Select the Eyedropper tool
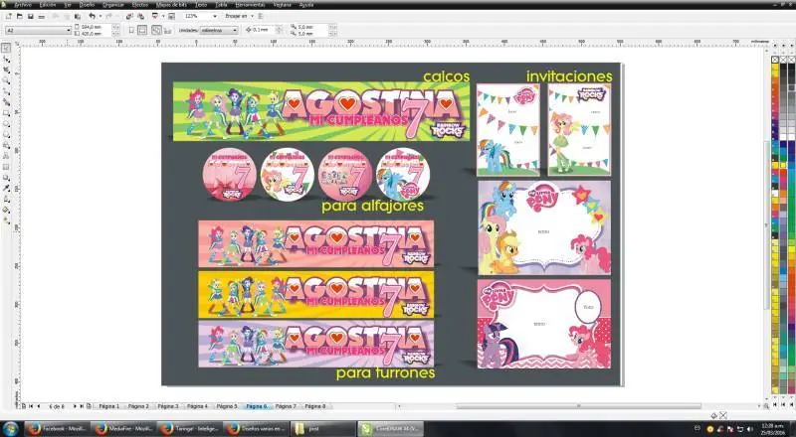This screenshot has width=796, height=437. [x=6, y=189]
